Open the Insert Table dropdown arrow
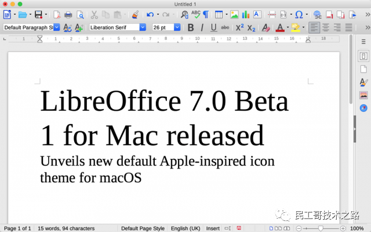Image resolution: width=371 pixels, height=232 pixels. (x=227, y=14)
